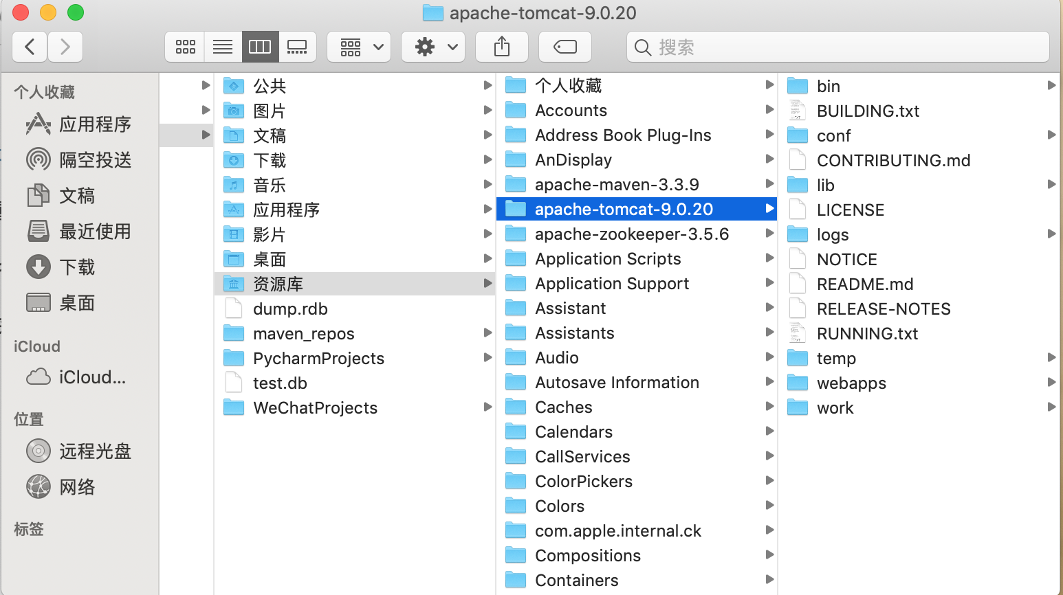Open the bin folder

pyautogui.click(x=829, y=85)
